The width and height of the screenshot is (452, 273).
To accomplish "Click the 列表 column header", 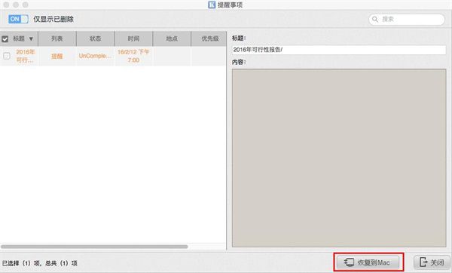I will click(x=57, y=38).
